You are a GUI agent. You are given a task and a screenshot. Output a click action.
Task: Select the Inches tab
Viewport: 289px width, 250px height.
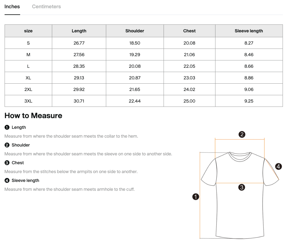point(12,7)
